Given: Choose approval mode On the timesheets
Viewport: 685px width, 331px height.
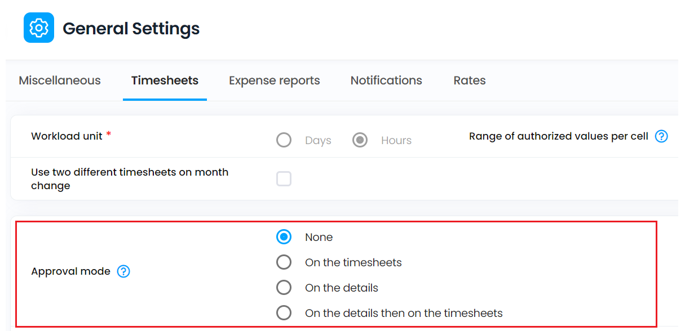Looking at the screenshot, I should pyautogui.click(x=284, y=262).
